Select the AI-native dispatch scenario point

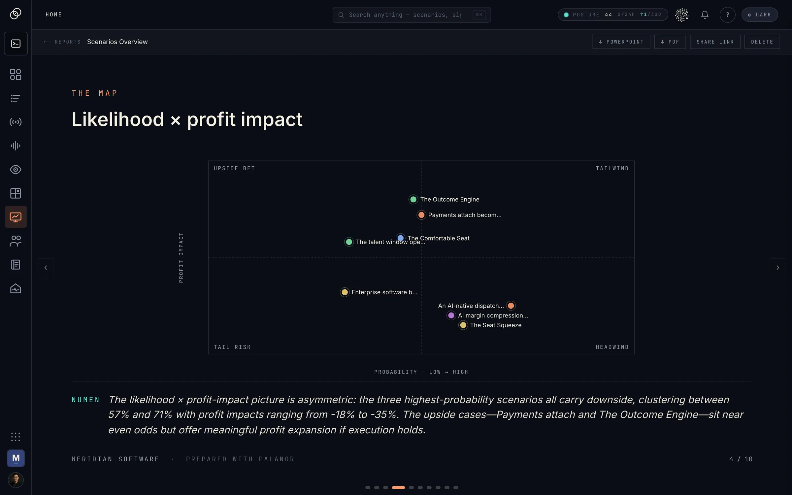coord(511,306)
